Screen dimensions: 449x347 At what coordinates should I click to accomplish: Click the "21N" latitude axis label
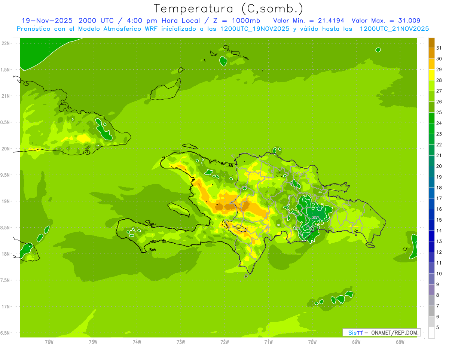click(6, 96)
